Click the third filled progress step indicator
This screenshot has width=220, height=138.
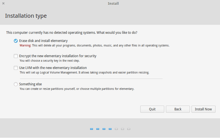[104, 129]
